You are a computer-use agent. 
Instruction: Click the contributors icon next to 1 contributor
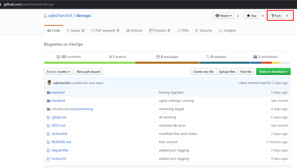click(x=256, y=57)
